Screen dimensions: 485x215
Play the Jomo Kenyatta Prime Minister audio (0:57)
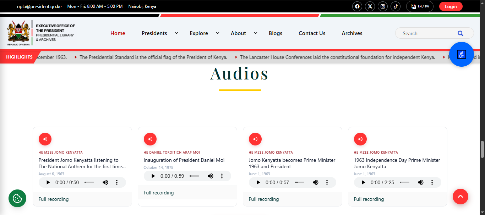pos(258,182)
